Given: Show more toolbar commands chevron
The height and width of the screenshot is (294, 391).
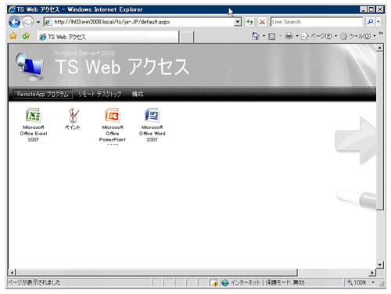Looking at the screenshot, I should point(381,33).
